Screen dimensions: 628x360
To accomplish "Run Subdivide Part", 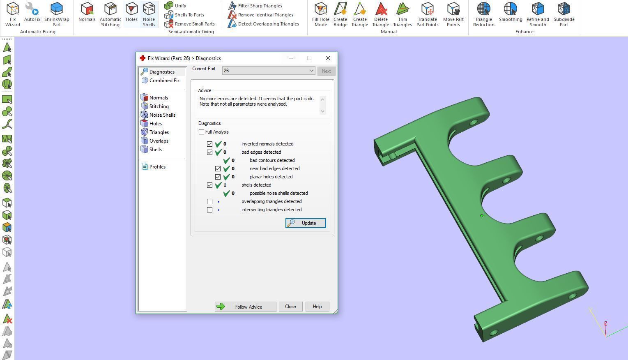I will (x=564, y=14).
